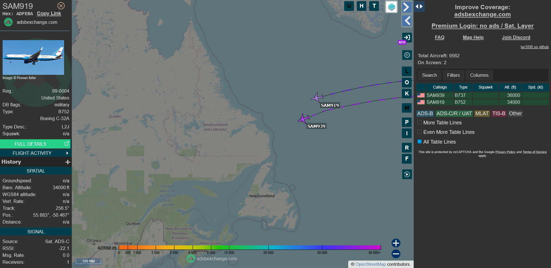Uncheck All Table Lines checkbox
Screen dimensions: 551x268
pos(419,142)
